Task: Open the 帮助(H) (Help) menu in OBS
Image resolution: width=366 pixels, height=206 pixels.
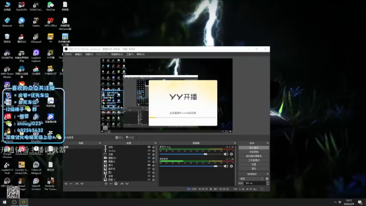Action: (x=140, y=54)
